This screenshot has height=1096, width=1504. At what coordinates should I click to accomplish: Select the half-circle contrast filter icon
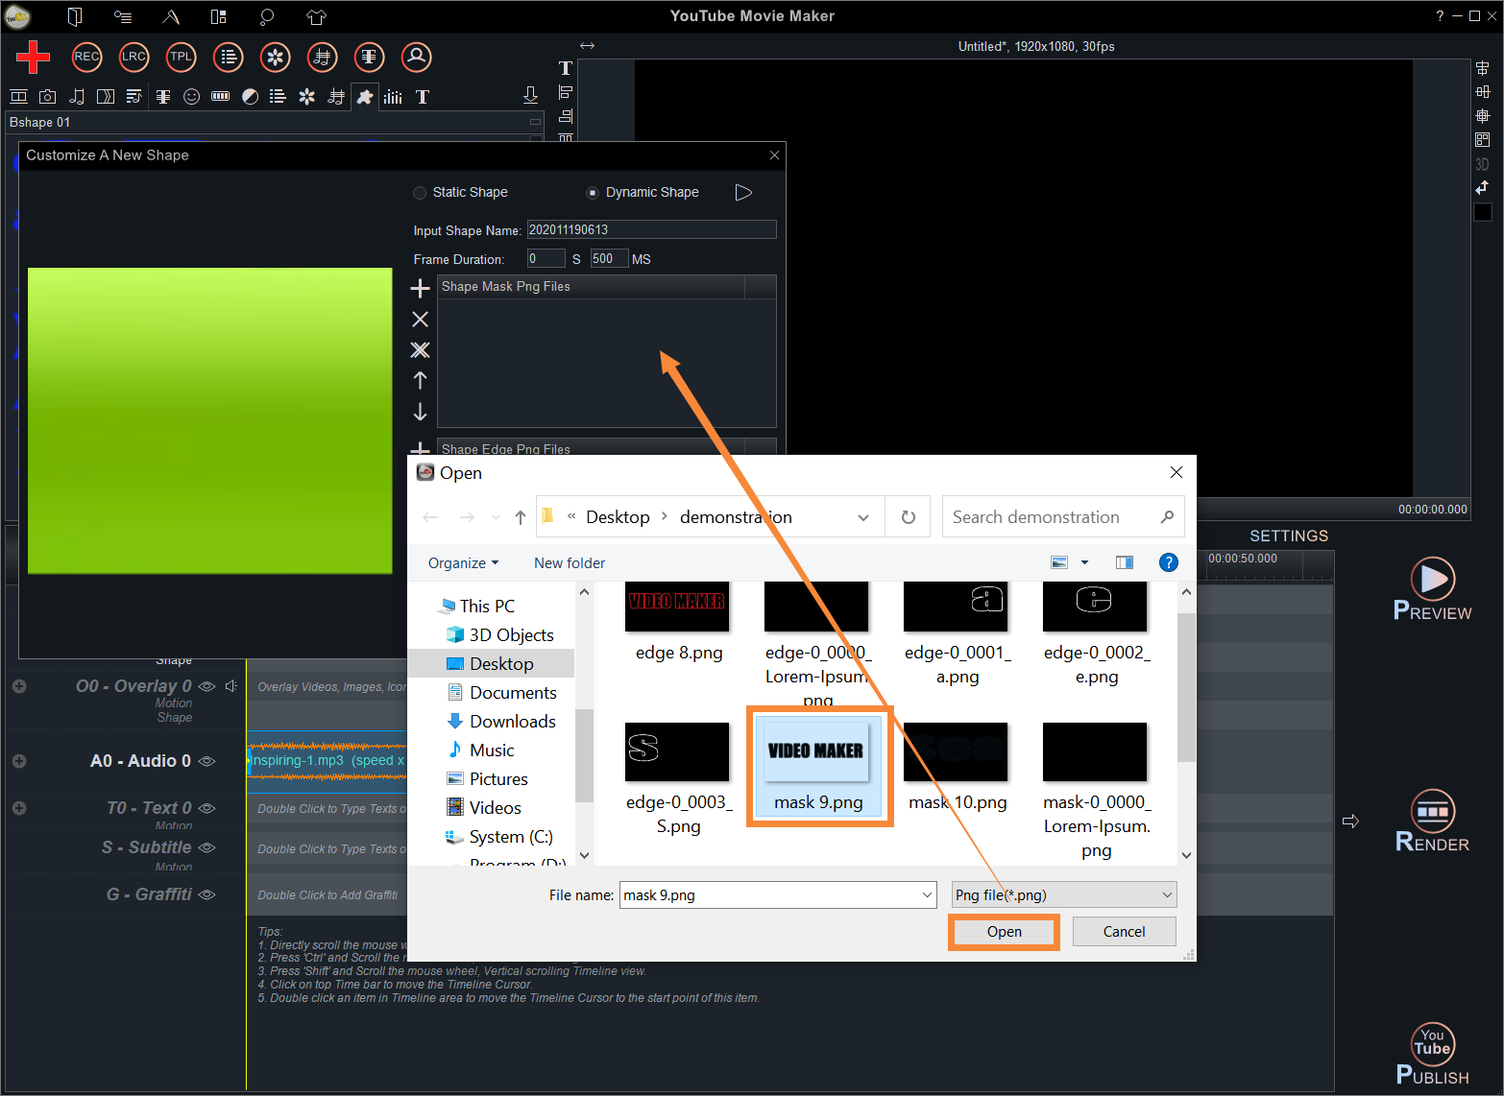point(250,97)
